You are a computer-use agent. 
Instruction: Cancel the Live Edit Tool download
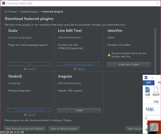[81, 69]
